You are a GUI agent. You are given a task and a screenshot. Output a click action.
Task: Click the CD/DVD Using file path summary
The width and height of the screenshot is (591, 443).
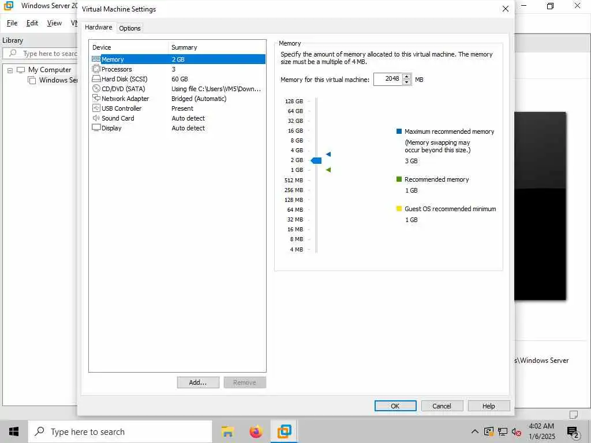point(216,89)
